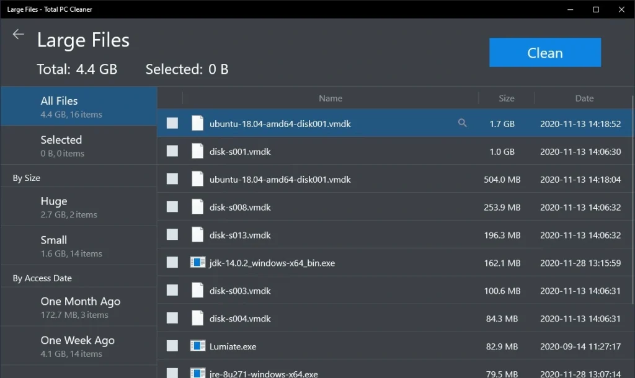Click the disk-s008.vmdk file name
635x378 pixels.
coord(240,207)
